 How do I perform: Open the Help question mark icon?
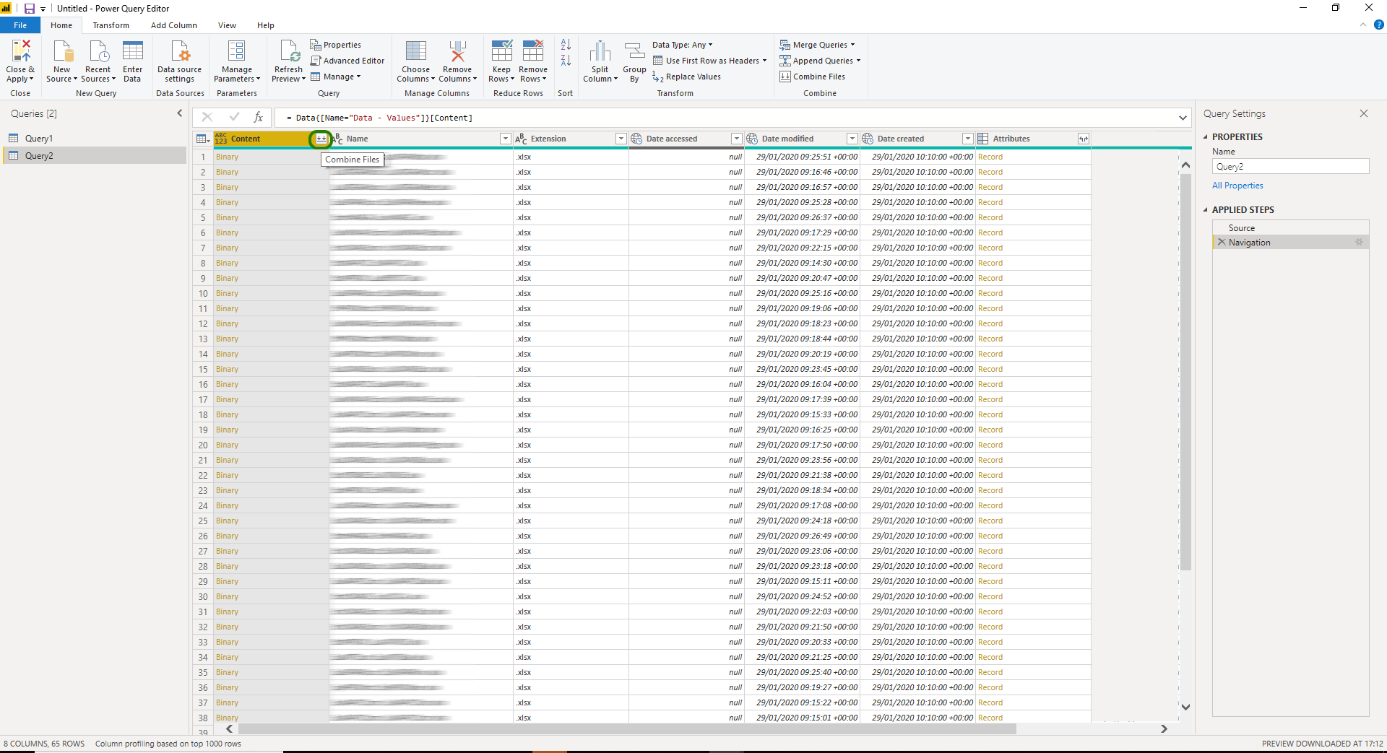(1378, 25)
